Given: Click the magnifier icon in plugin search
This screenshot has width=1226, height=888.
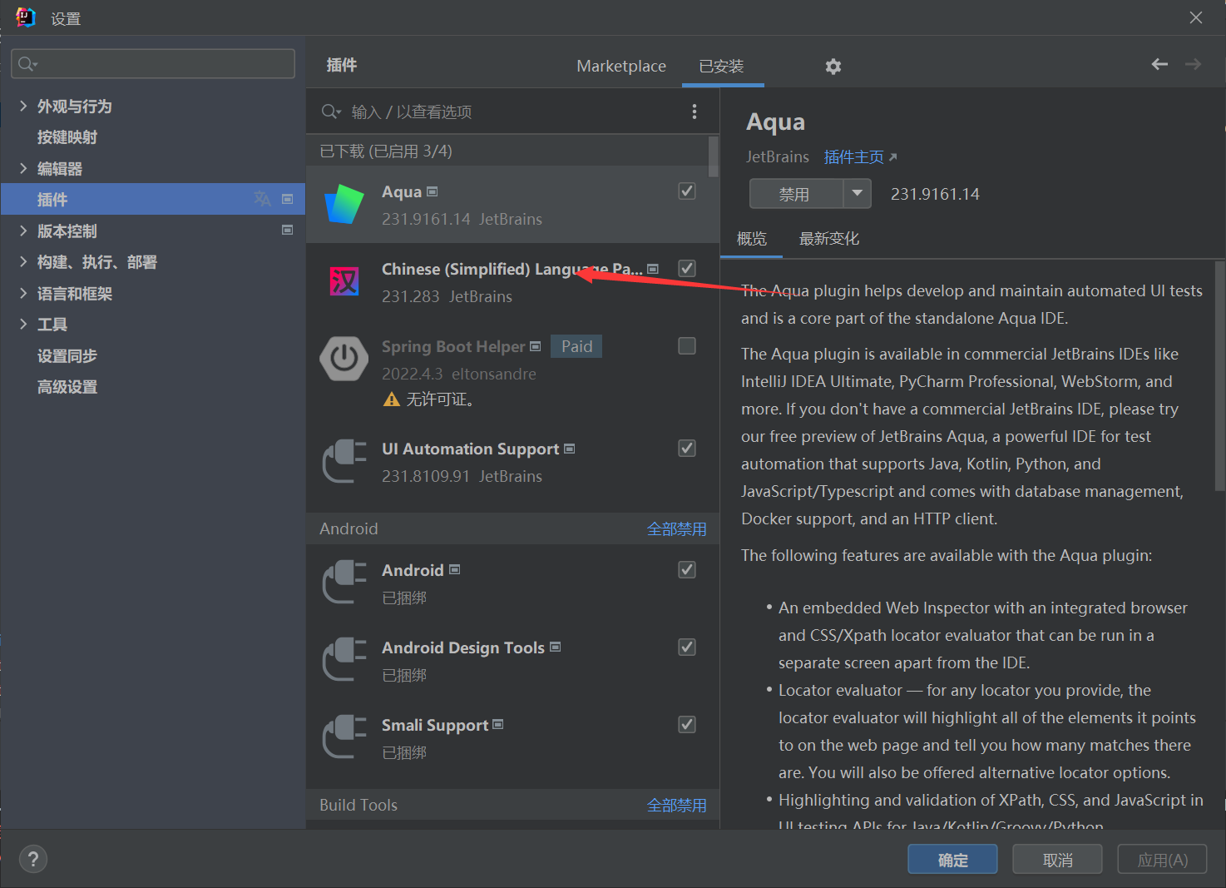Looking at the screenshot, I should pos(330,112).
